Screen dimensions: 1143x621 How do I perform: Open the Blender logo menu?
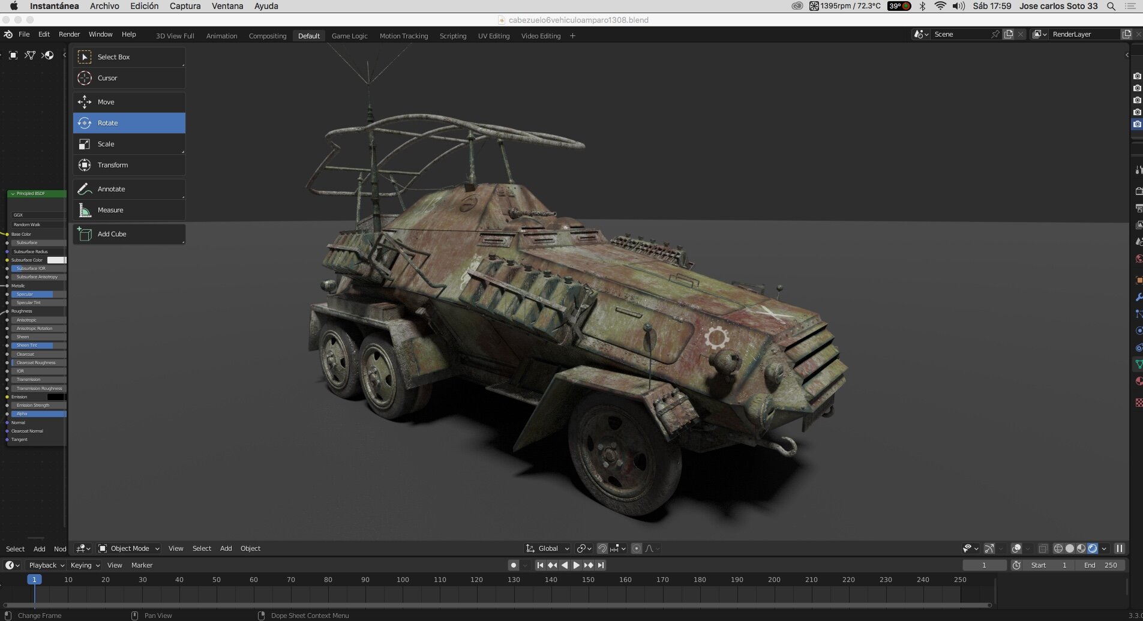pos(8,34)
